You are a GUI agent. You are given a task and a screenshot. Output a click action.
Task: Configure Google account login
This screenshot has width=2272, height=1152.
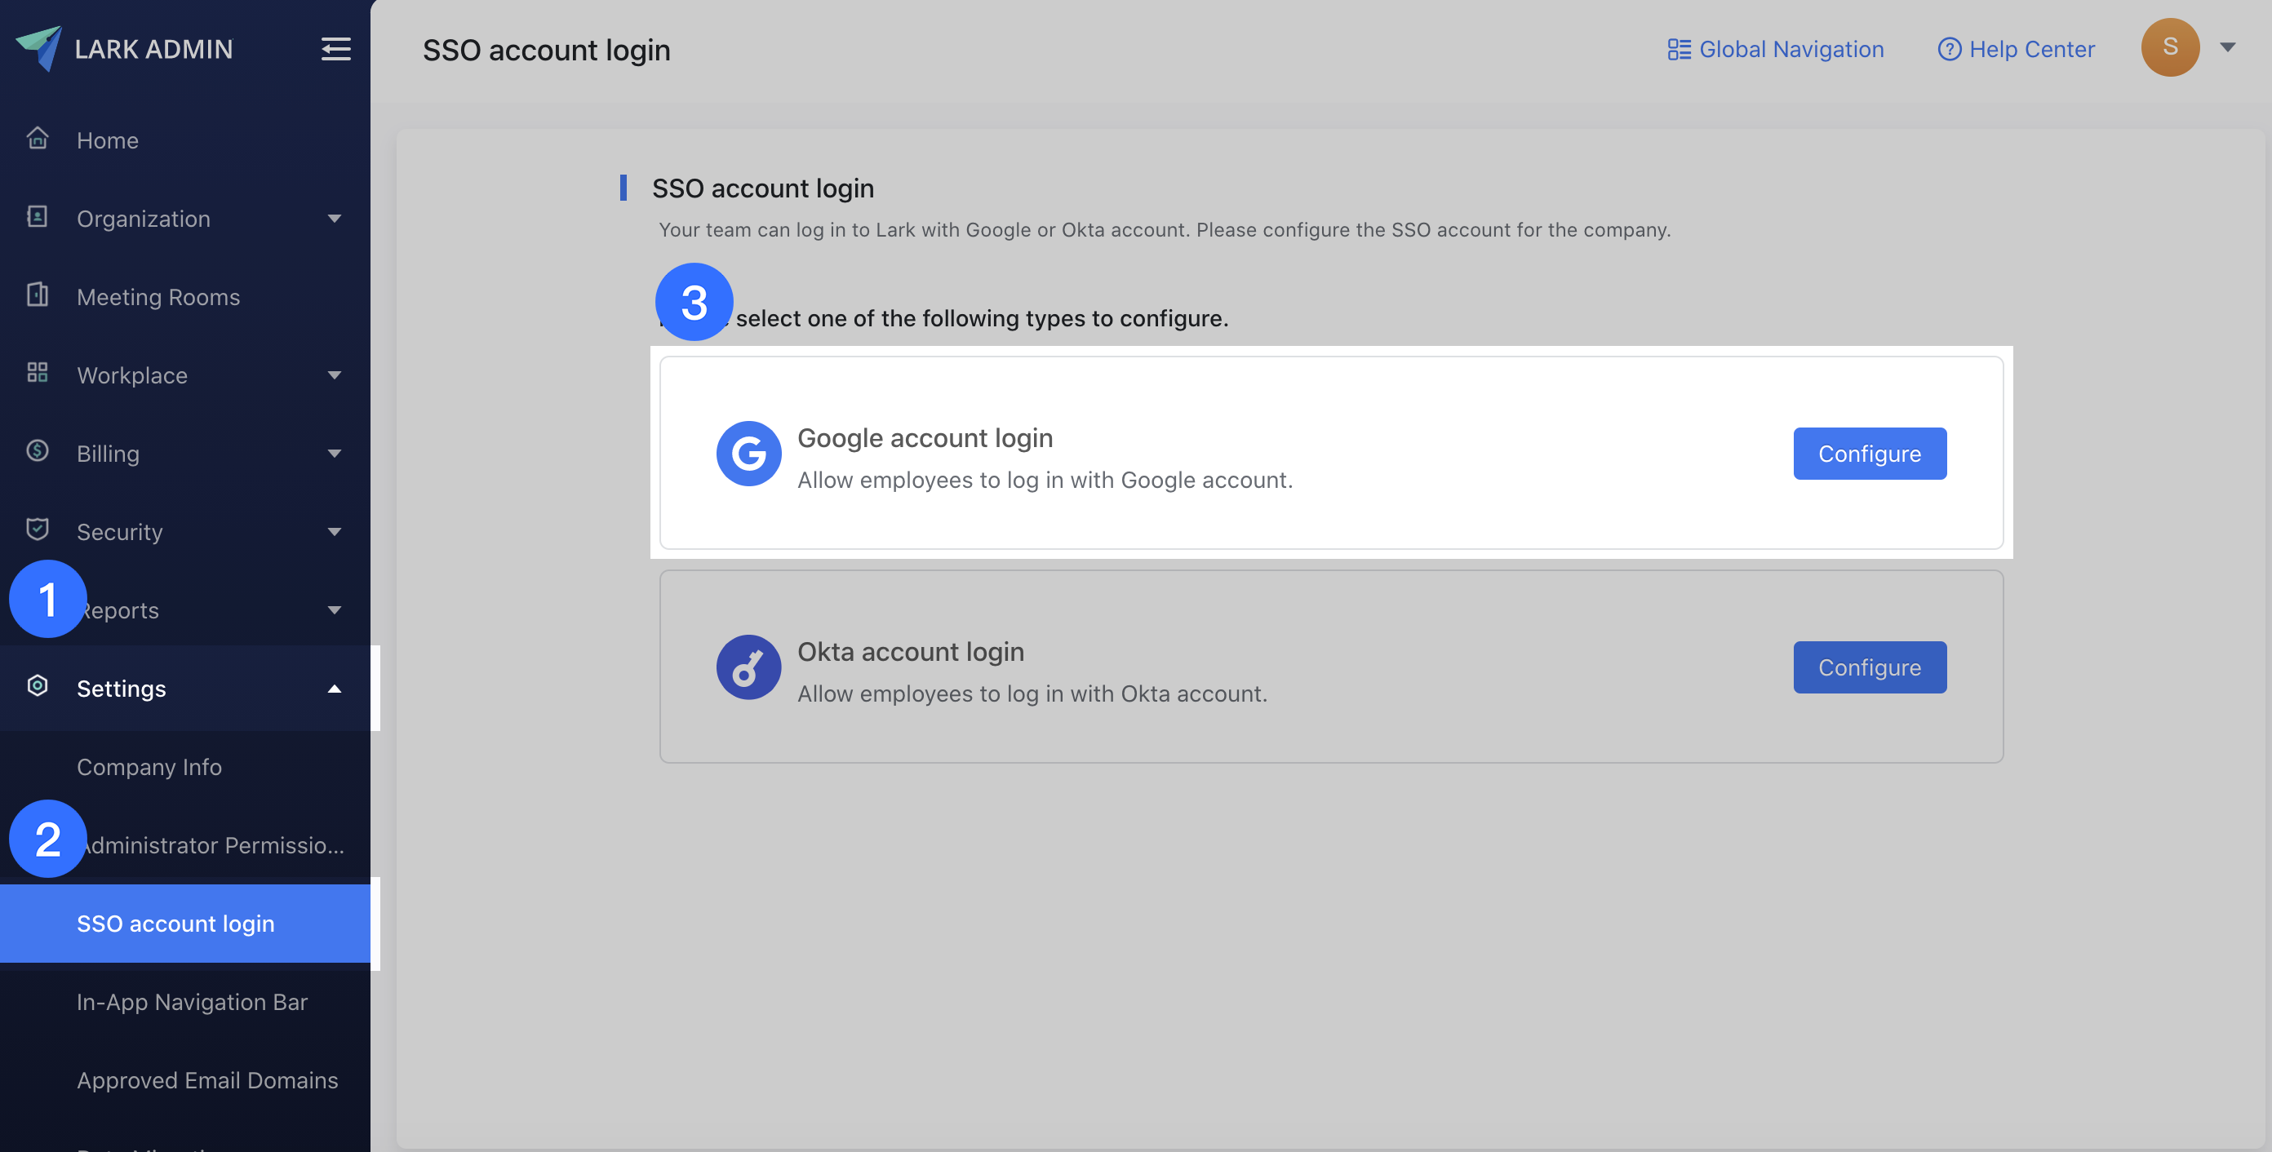[1869, 454]
